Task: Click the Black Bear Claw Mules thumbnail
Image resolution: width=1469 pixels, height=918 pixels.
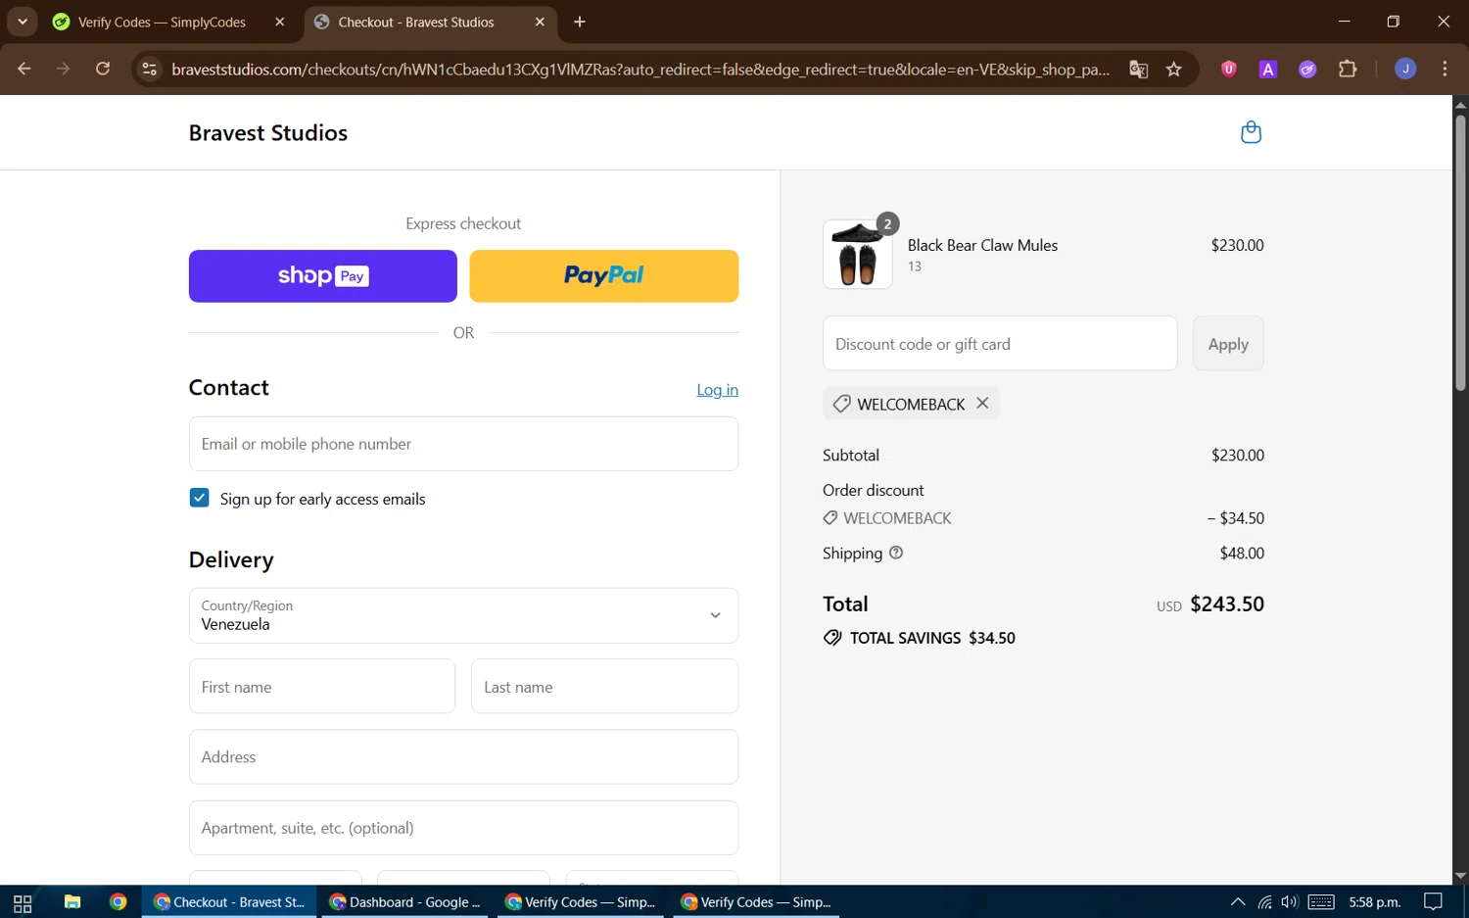Action: tap(858, 255)
